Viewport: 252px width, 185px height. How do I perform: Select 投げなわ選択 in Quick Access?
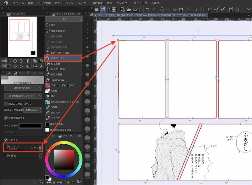(63, 31)
